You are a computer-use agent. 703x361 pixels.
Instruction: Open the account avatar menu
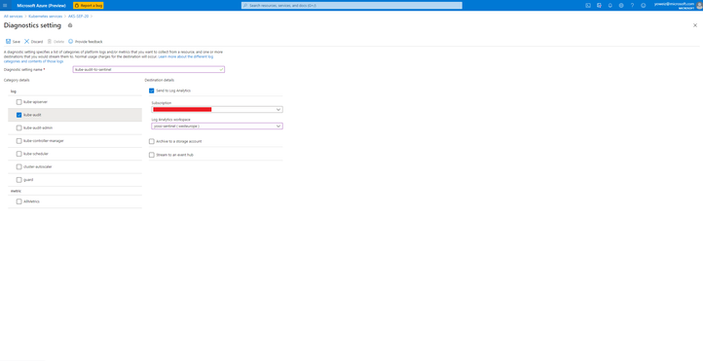[699, 6]
